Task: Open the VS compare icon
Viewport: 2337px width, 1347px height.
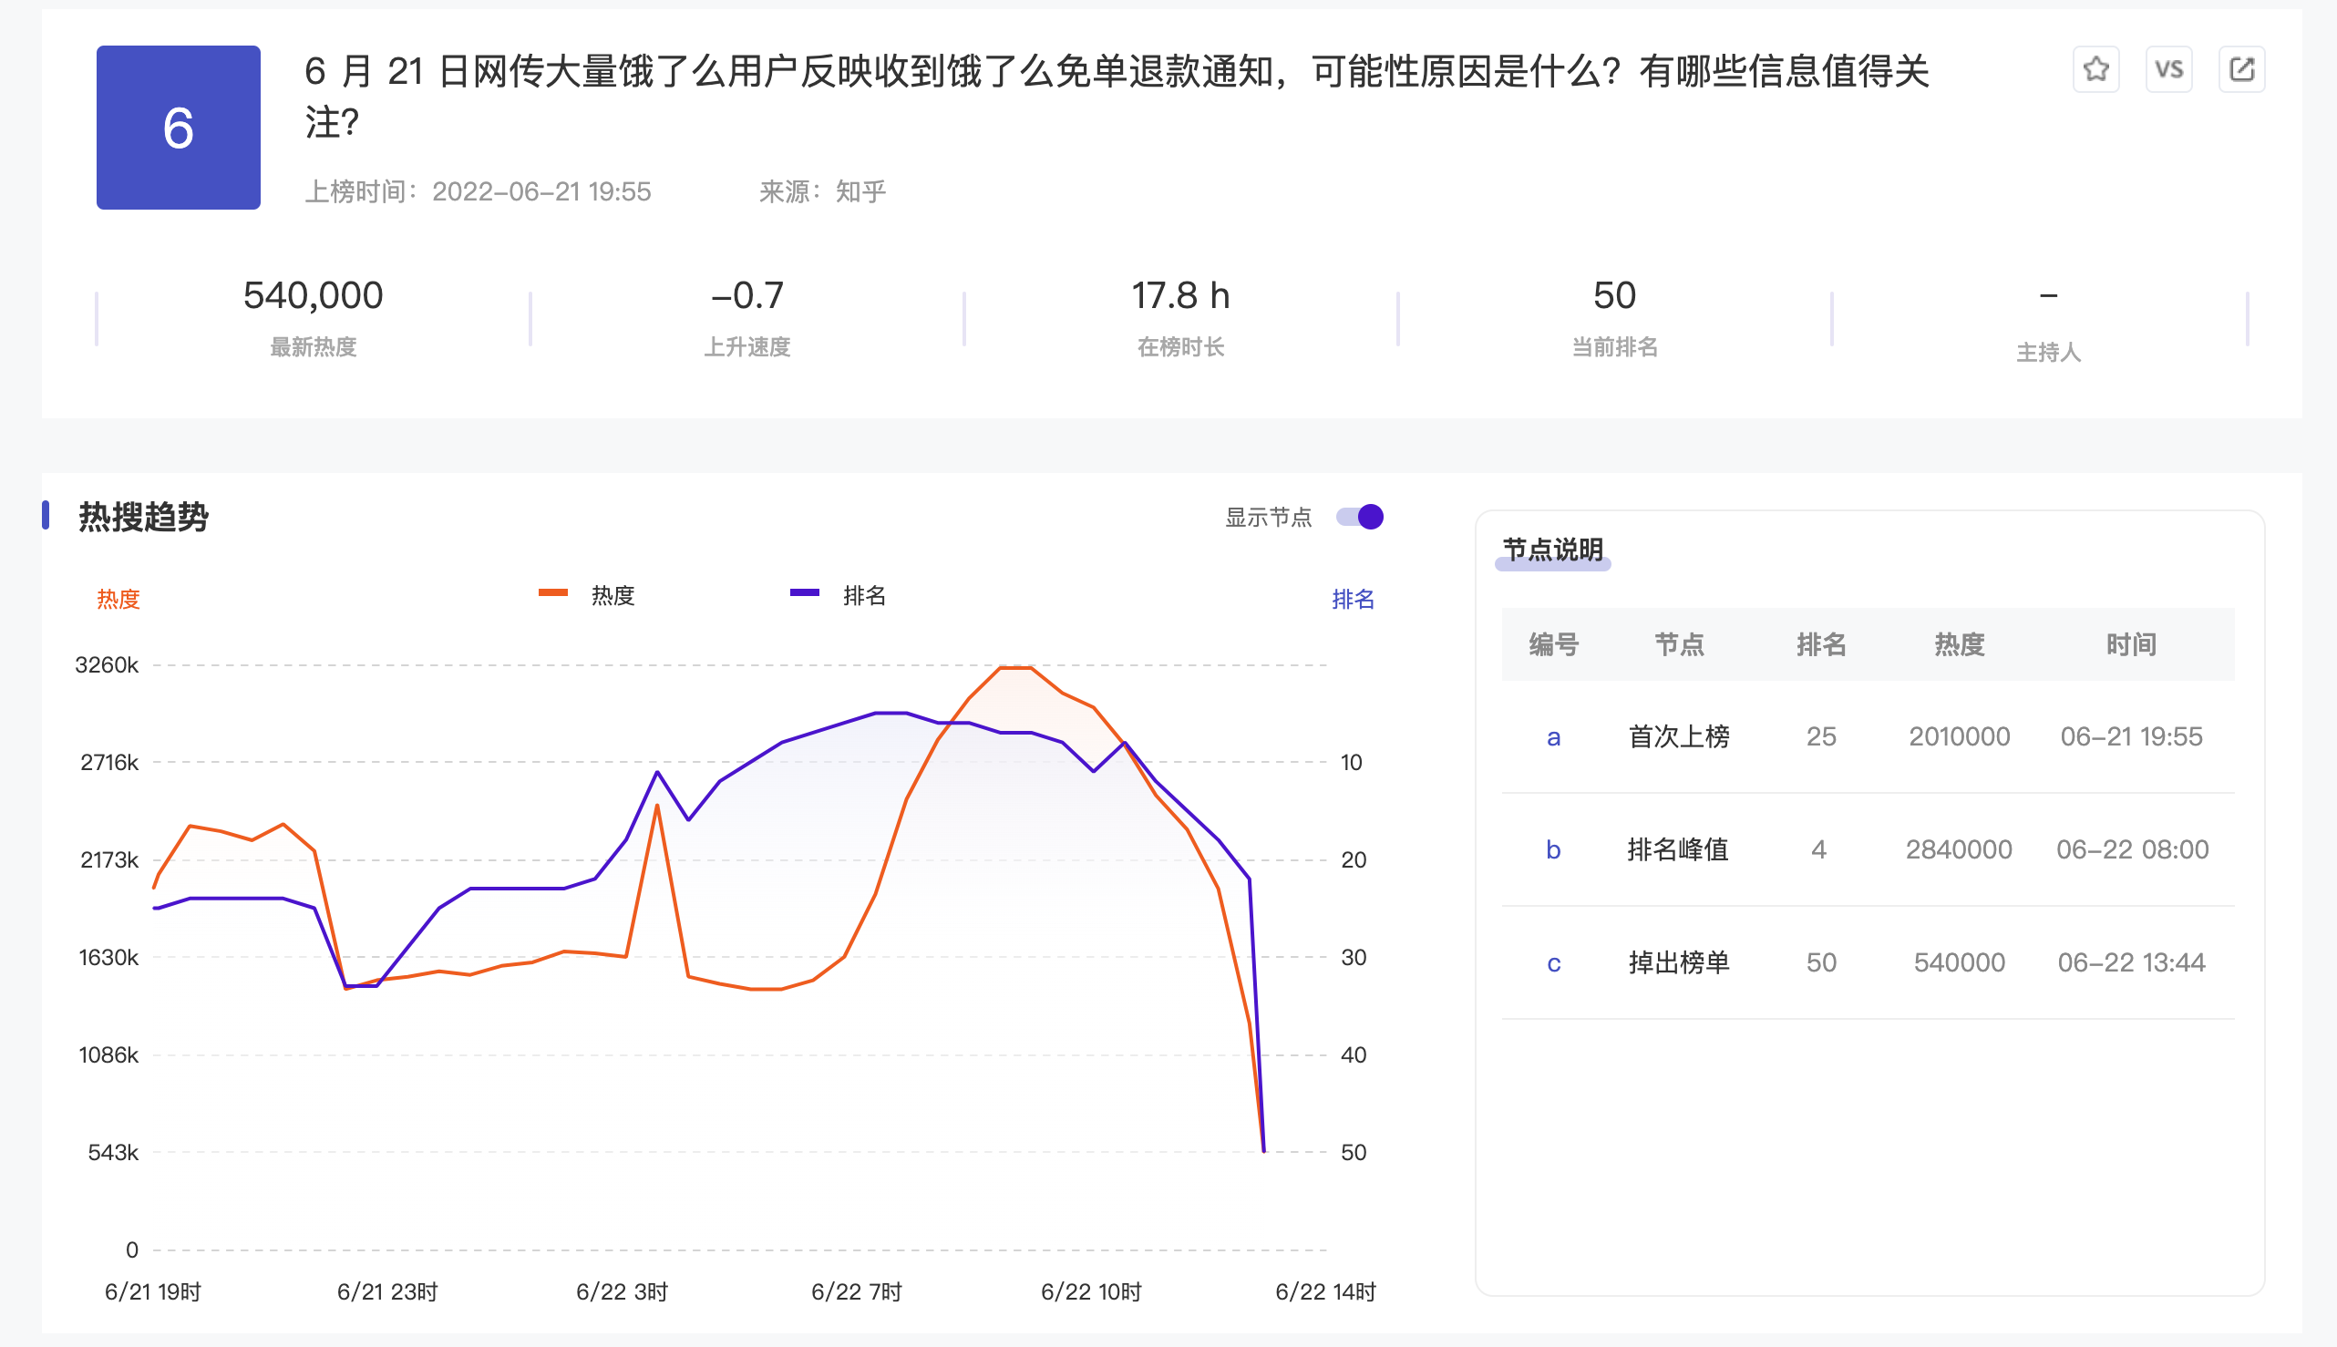Action: pyautogui.click(x=2168, y=69)
